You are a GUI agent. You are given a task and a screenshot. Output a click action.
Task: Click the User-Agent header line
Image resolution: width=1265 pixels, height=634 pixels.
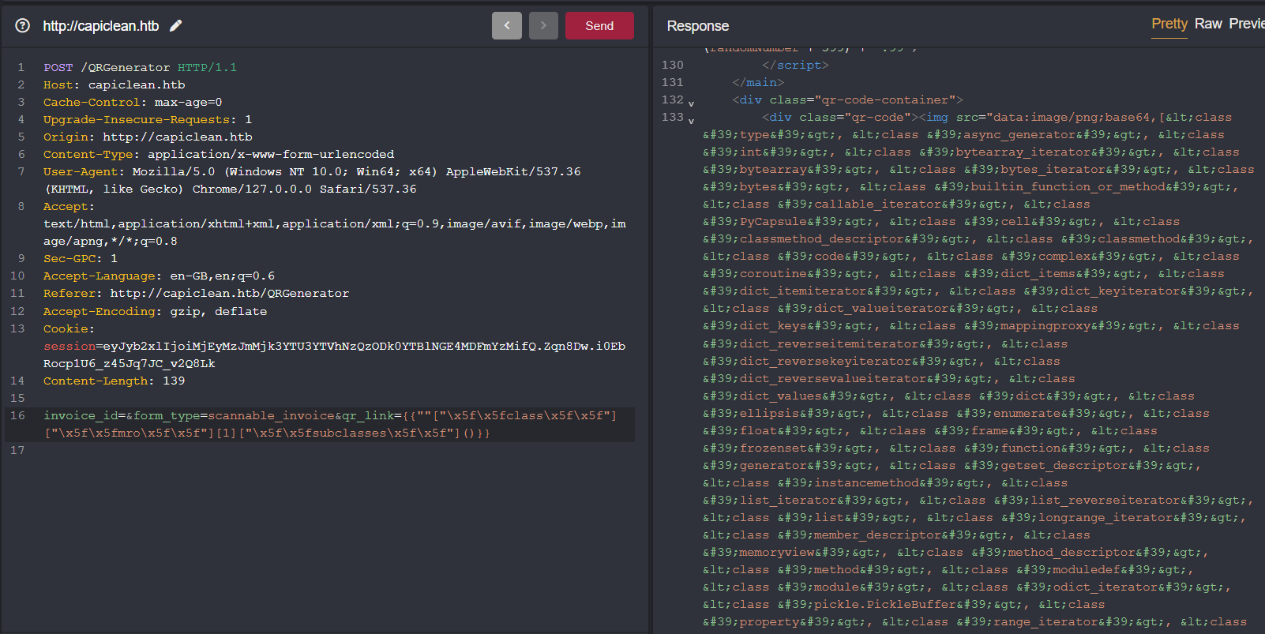(x=311, y=172)
